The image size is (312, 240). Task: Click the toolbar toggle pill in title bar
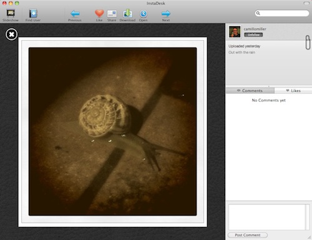coord(306,3)
